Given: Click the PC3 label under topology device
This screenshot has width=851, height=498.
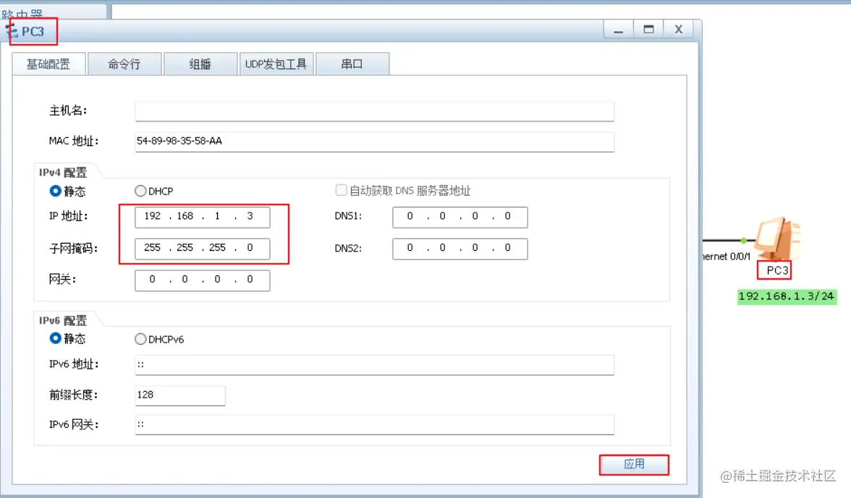Looking at the screenshot, I should tap(777, 270).
